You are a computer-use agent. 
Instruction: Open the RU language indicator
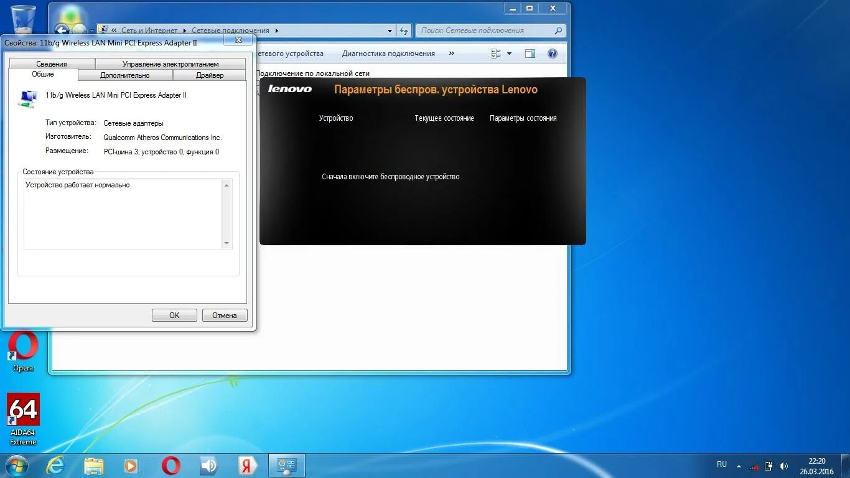pos(722,464)
